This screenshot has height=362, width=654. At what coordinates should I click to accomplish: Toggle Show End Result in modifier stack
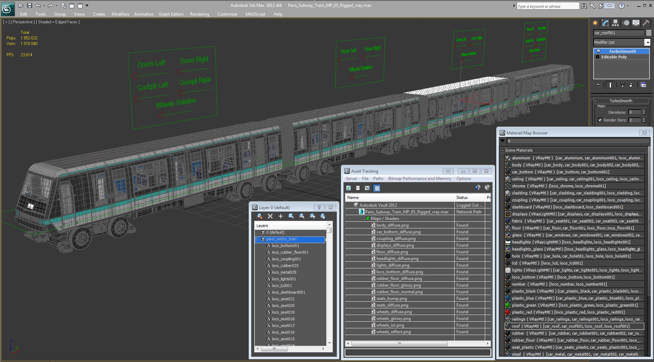click(x=610, y=85)
